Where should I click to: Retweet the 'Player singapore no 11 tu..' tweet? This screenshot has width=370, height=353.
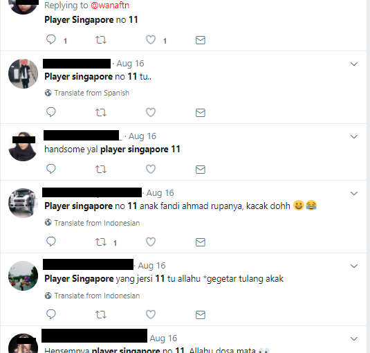tap(101, 112)
